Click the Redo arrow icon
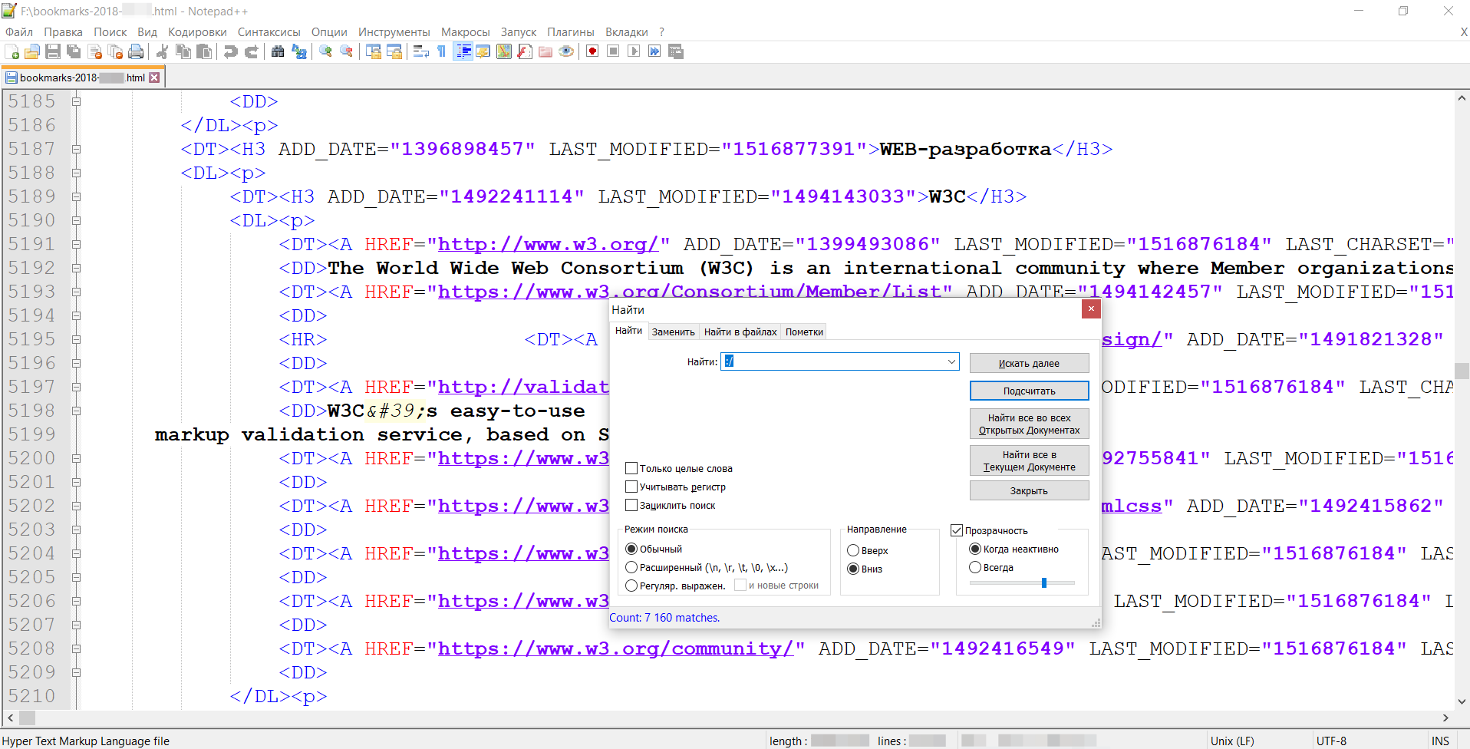 pyautogui.click(x=251, y=51)
